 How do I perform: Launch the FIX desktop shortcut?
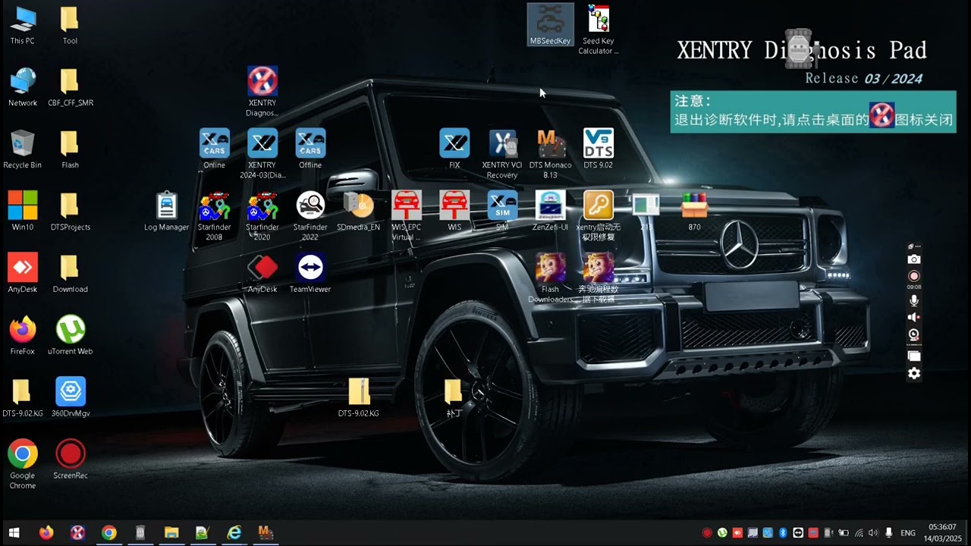click(454, 149)
